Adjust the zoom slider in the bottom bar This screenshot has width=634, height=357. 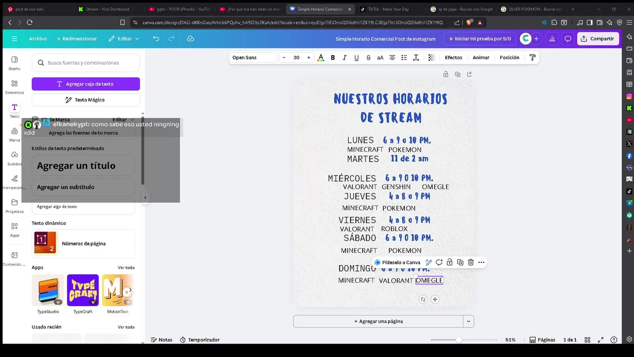(x=459, y=340)
